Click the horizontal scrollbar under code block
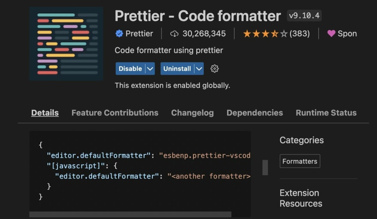Screen dimensions: 377x219 130,214
